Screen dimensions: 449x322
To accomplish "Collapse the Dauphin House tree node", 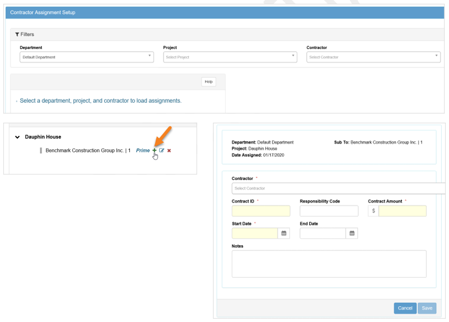I will (x=17, y=137).
